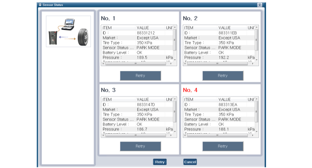Click Retry under sensor No. 1
The image size is (312, 168).
tap(140, 76)
